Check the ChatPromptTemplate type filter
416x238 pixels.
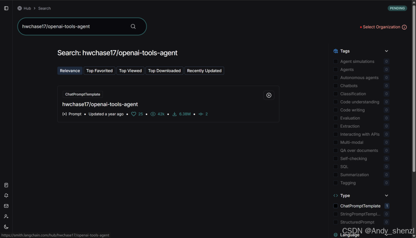(x=335, y=206)
